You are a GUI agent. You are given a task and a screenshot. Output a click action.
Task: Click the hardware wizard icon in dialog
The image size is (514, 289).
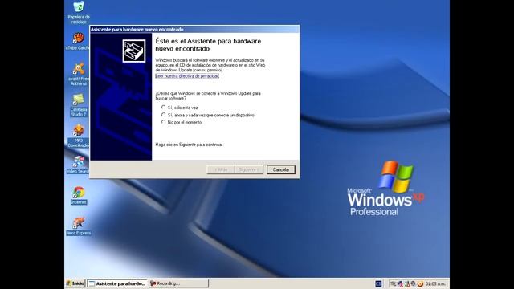(x=134, y=51)
